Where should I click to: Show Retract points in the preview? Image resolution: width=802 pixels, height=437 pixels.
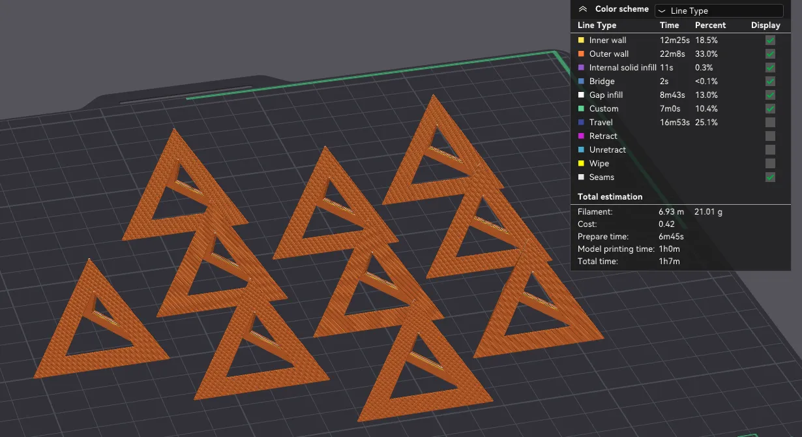click(x=770, y=136)
